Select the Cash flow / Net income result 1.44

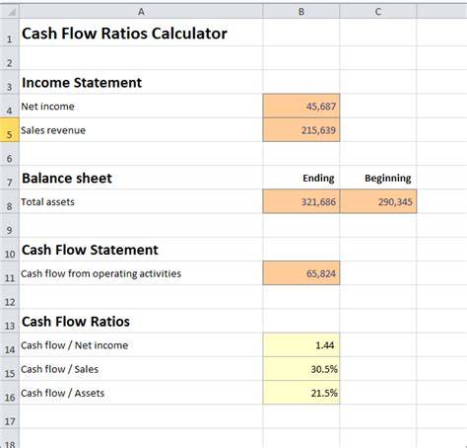(x=301, y=345)
